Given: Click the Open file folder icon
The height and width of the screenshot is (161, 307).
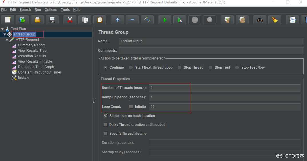Looking at the screenshot, I should tap(37, 20).
